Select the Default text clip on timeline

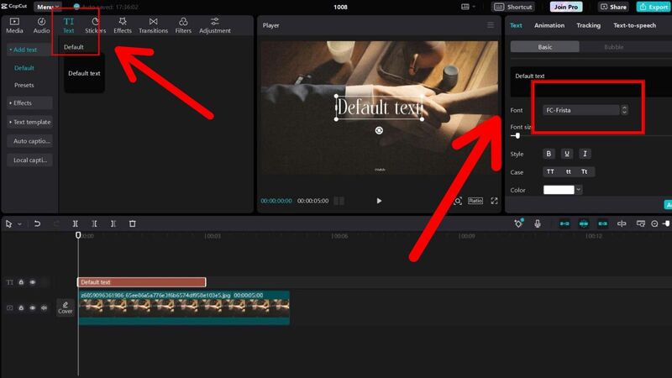(141, 282)
